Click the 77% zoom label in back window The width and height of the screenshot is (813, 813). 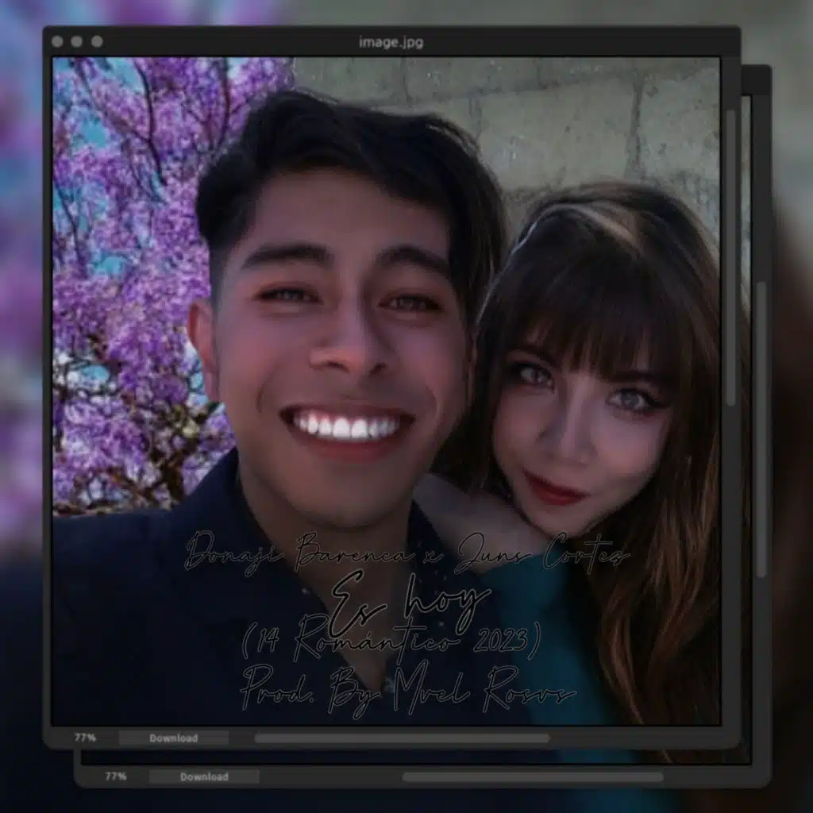click(x=116, y=776)
